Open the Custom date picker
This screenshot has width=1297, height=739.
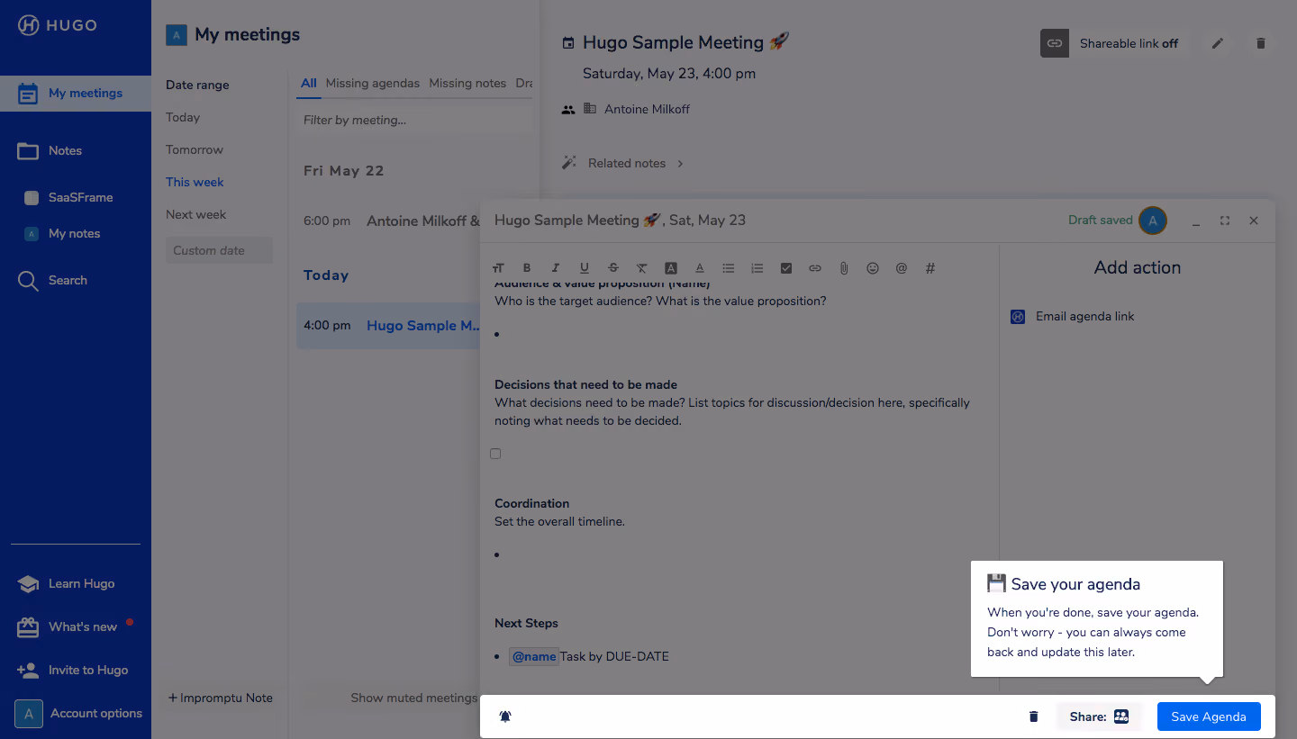[x=219, y=250]
